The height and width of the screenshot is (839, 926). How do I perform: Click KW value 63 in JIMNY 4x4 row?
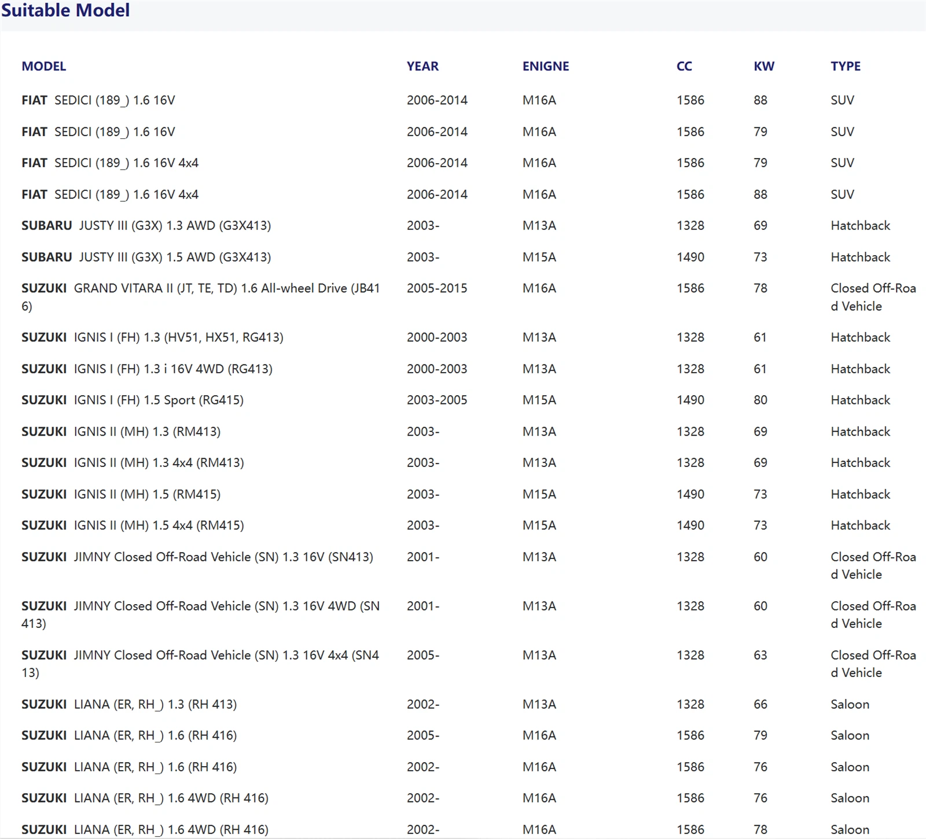pyautogui.click(x=760, y=655)
